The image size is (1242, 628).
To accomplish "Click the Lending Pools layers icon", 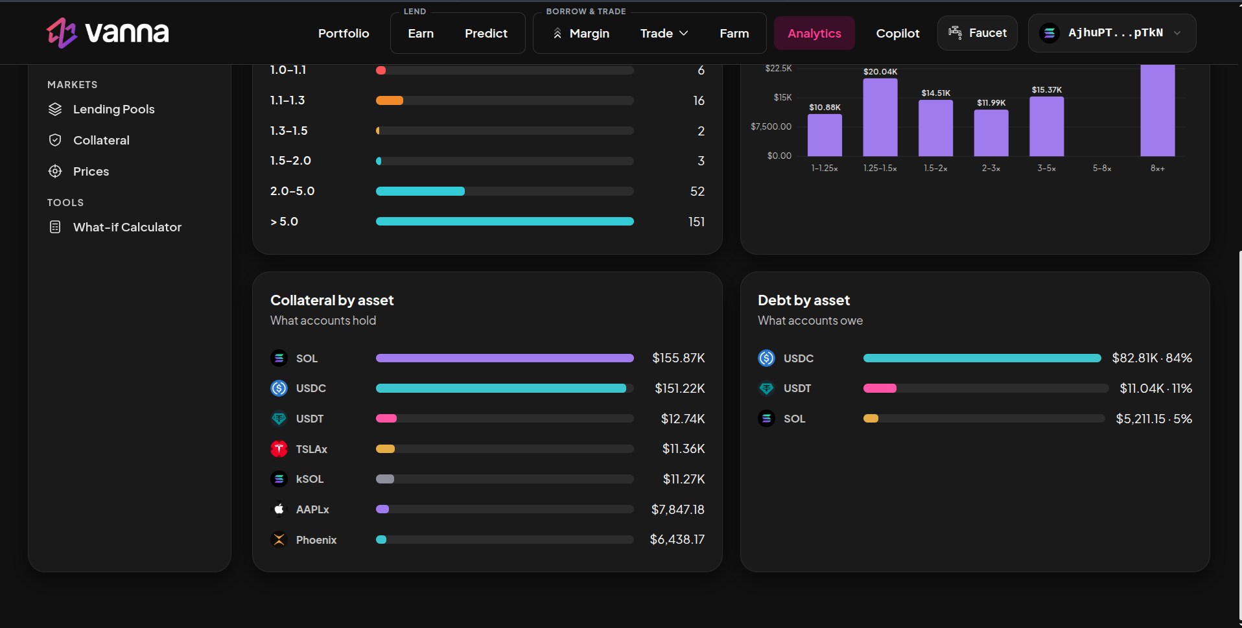I will tap(55, 109).
